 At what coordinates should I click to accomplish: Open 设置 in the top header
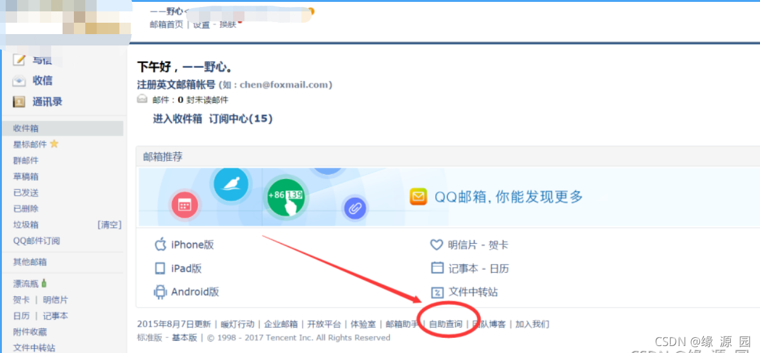pos(202,25)
